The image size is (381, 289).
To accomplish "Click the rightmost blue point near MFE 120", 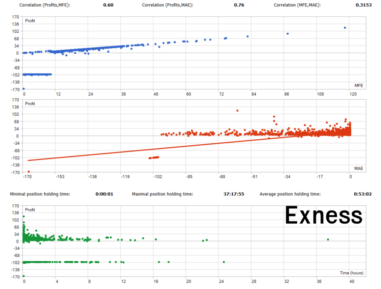I will pyautogui.click(x=345, y=28).
